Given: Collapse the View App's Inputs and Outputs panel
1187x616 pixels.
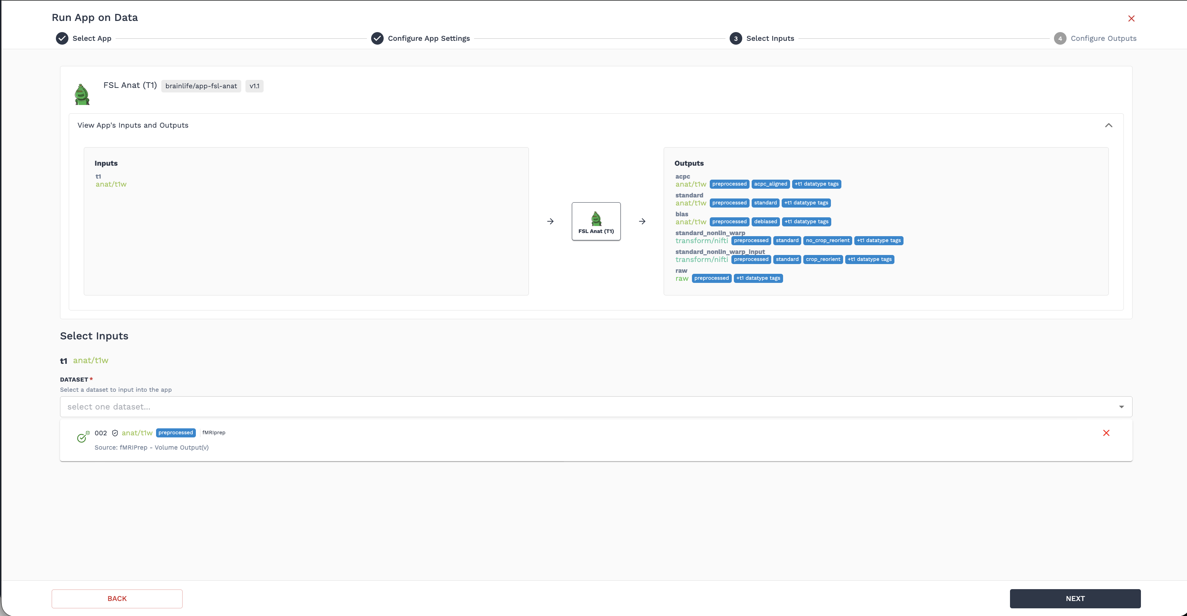Looking at the screenshot, I should [1109, 125].
